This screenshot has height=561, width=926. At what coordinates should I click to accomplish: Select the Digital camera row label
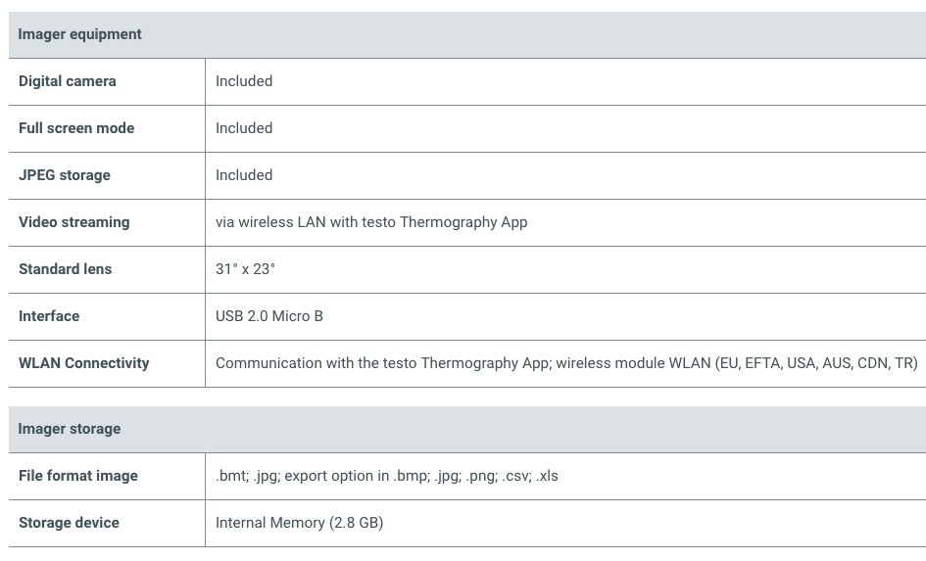pyautogui.click(x=68, y=81)
